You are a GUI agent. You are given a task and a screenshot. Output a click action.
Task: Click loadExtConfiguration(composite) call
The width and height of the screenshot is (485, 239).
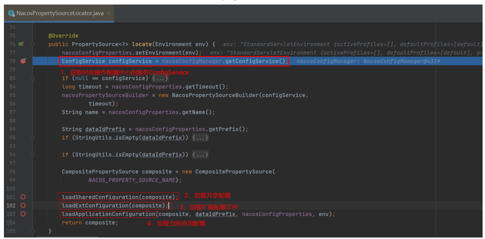[x=113, y=206]
